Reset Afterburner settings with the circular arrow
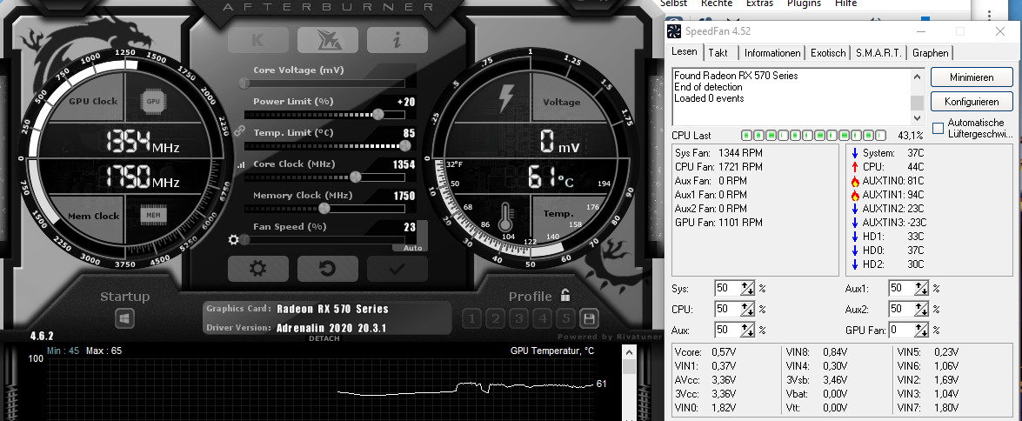 point(328,269)
